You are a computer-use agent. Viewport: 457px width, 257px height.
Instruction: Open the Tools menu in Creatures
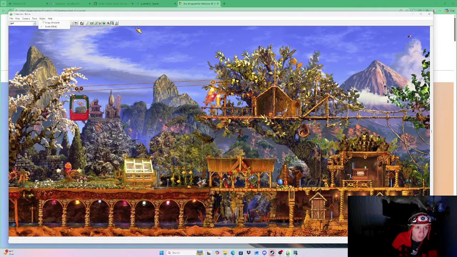(x=35, y=19)
